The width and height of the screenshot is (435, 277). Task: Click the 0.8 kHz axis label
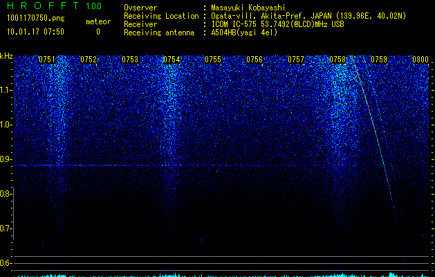pos(6,194)
